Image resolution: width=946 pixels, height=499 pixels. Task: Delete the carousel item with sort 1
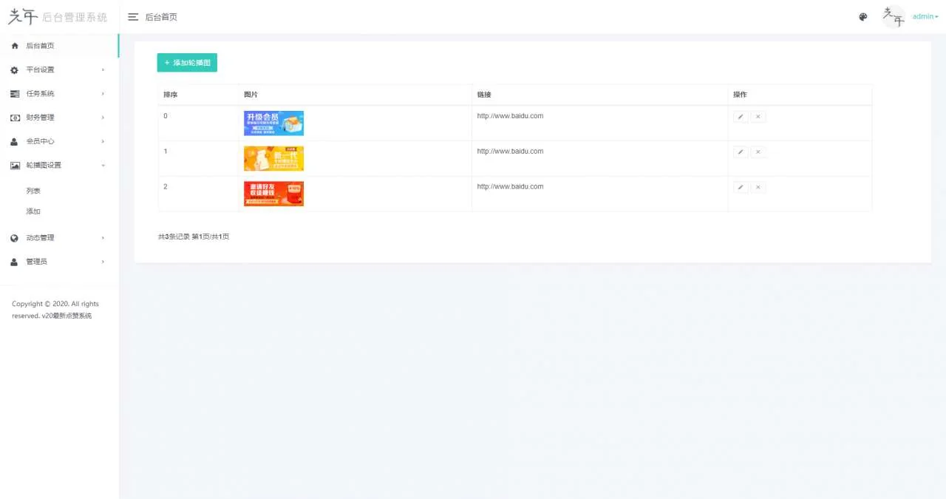(x=758, y=152)
